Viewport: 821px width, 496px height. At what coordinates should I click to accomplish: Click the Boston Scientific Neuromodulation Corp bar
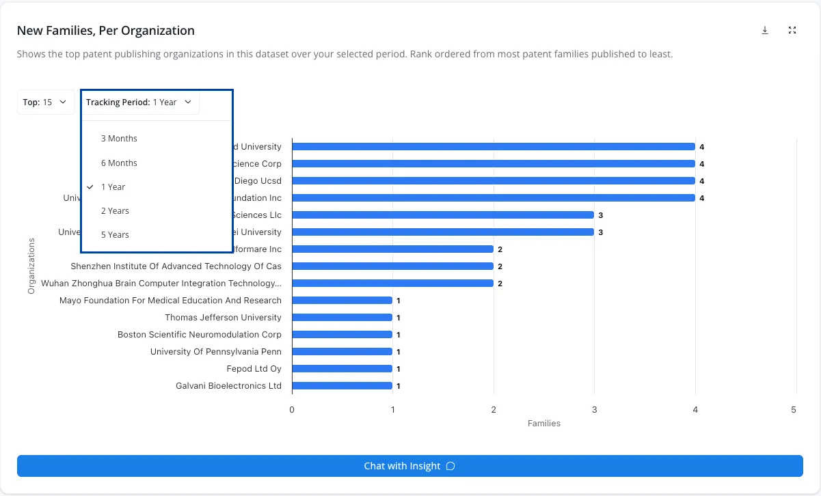tap(342, 335)
